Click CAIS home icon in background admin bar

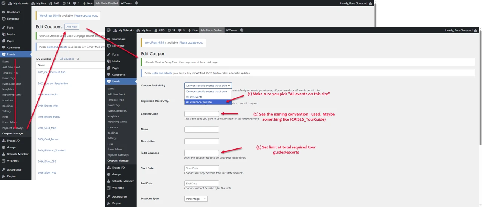[54, 3]
